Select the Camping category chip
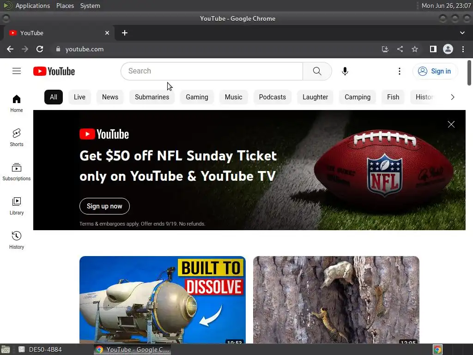Viewport: 473px width, 355px height. pos(358,97)
